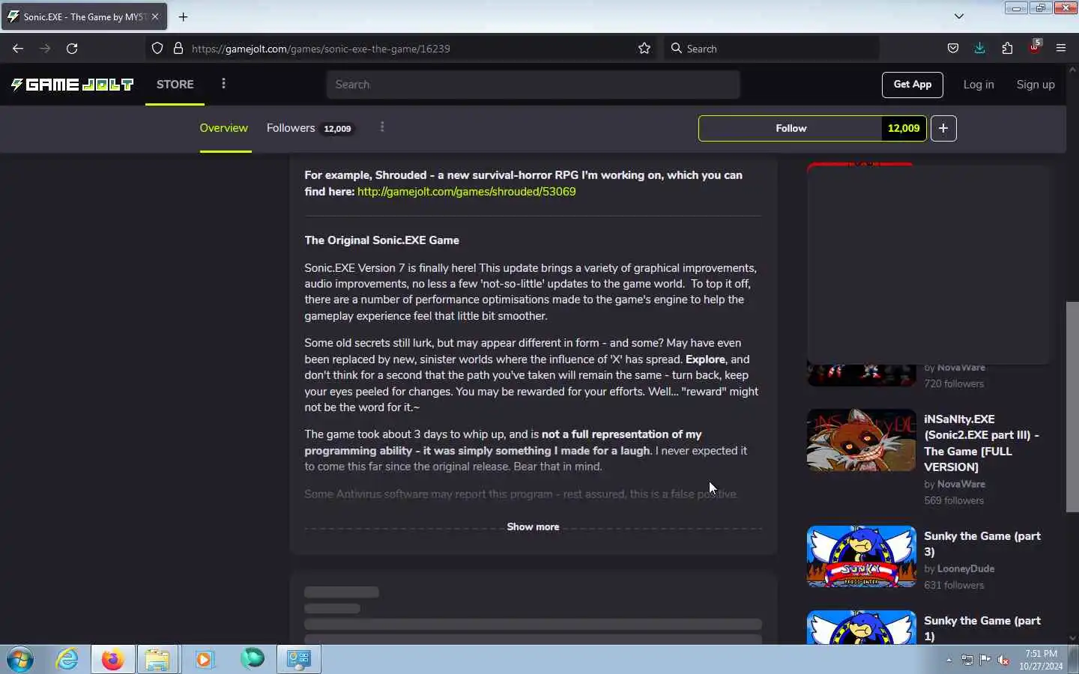The image size is (1079, 674).
Task: Reload the page with the refresh icon
Action: tap(72, 49)
